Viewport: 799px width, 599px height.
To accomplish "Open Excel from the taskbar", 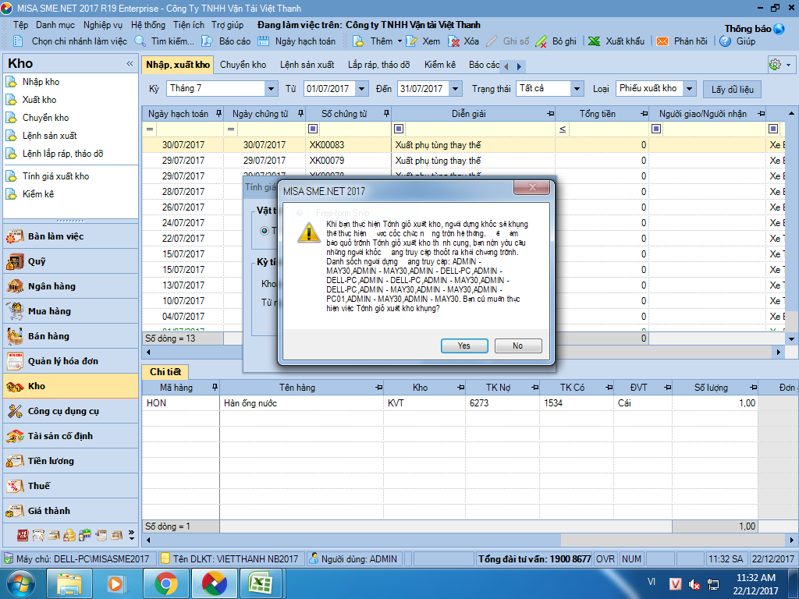I will (260, 583).
